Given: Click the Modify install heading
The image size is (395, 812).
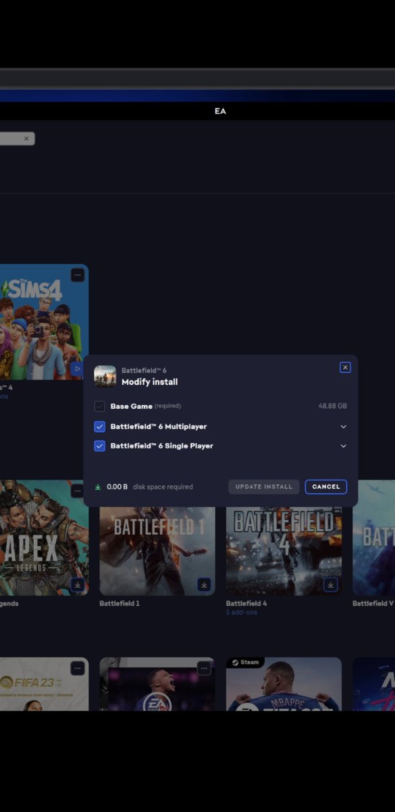Looking at the screenshot, I should click(x=150, y=382).
